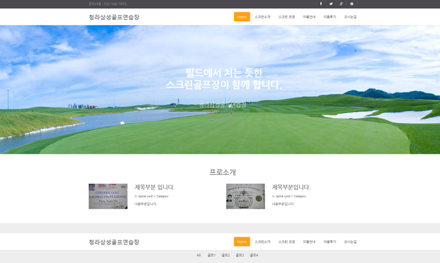Click the round social icon after Google Plus
Image resolution: width=440 pixels, height=263 pixels.
352,4
